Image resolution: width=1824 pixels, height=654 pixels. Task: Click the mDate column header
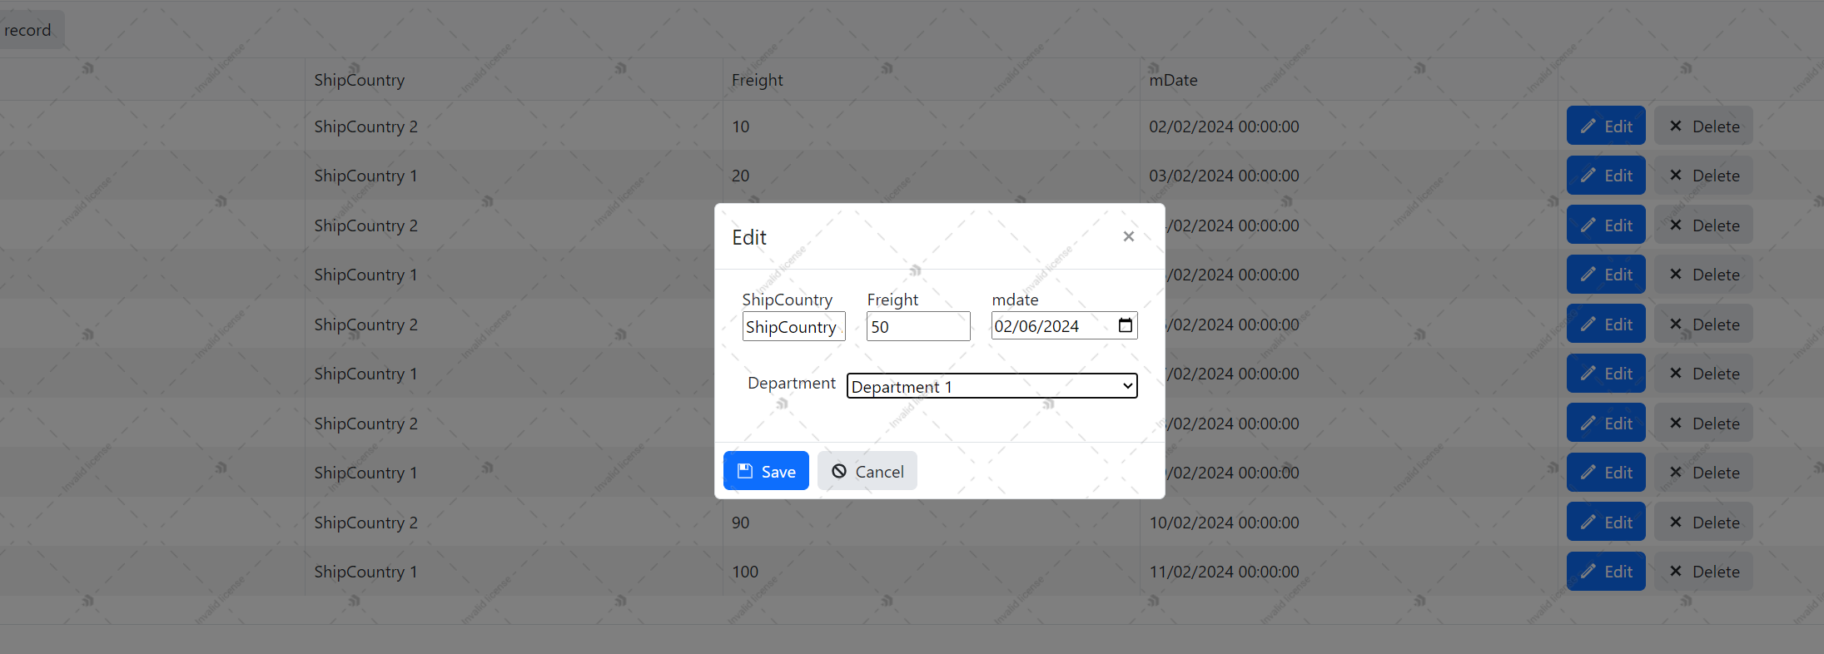tap(1173, 80)
